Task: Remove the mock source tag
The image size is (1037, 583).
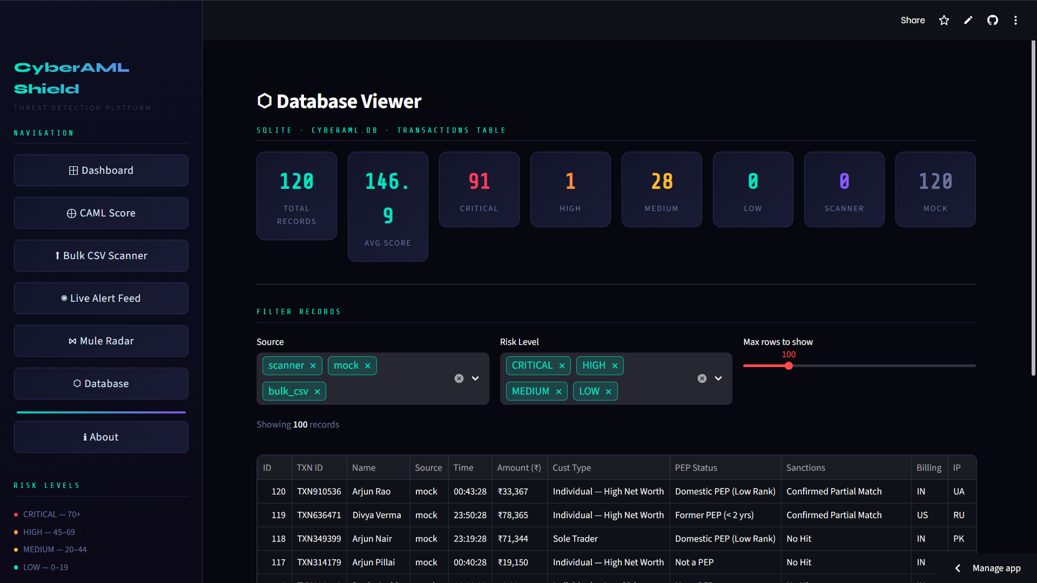Action: tap(368, 366)
